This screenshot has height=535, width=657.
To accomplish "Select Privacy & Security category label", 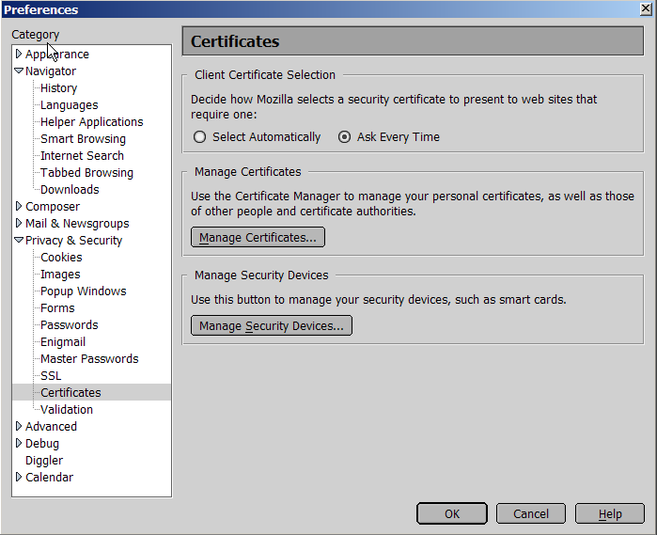I will (x=73, y=241).
